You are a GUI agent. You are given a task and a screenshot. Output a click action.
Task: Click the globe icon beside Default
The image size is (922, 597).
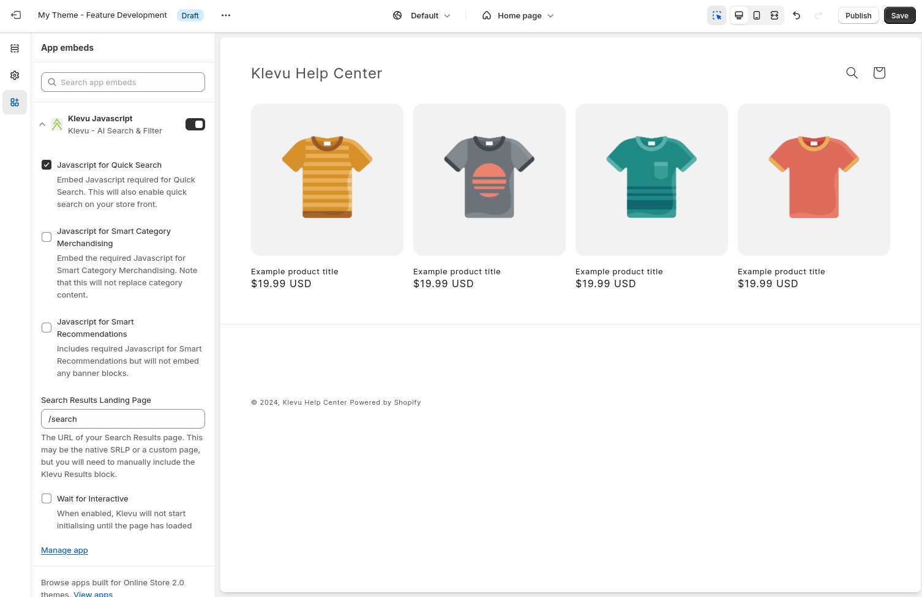click(397, 15)
